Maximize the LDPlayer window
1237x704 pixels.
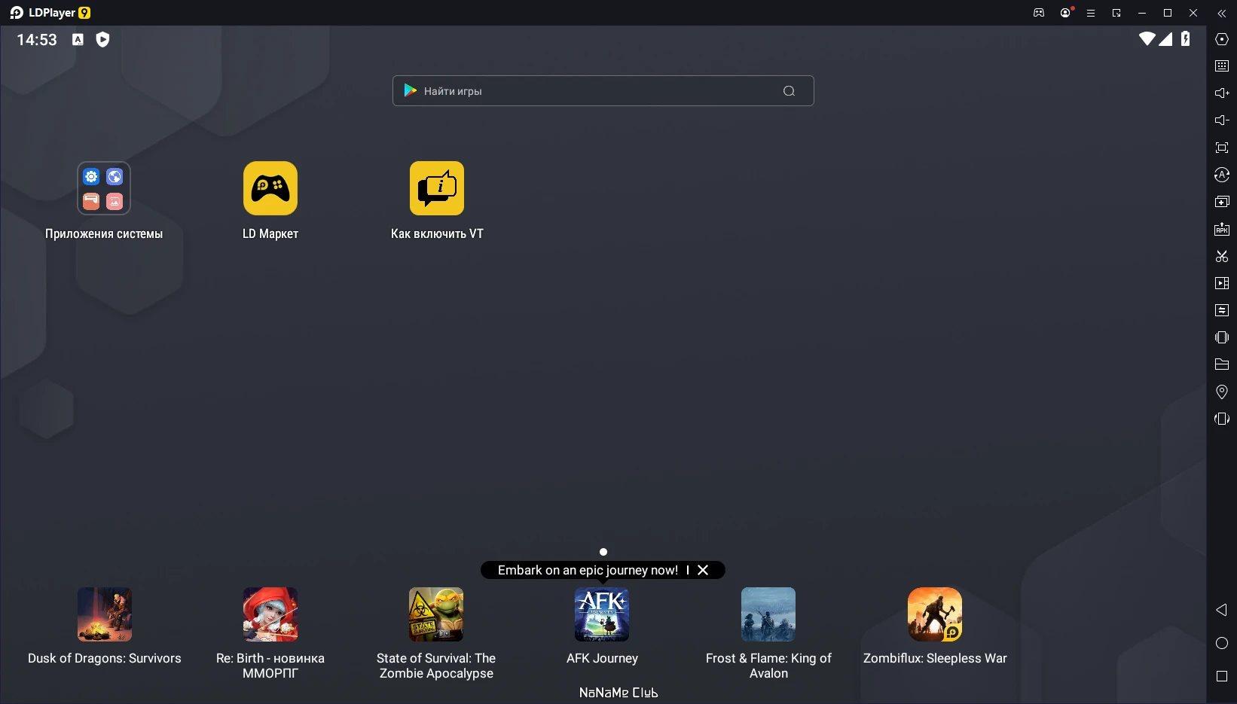tap(1168, 13)
